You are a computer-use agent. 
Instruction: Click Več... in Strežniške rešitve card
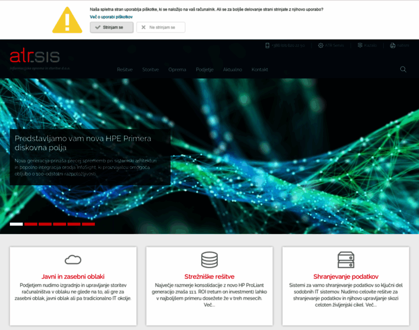pos(209,305)
